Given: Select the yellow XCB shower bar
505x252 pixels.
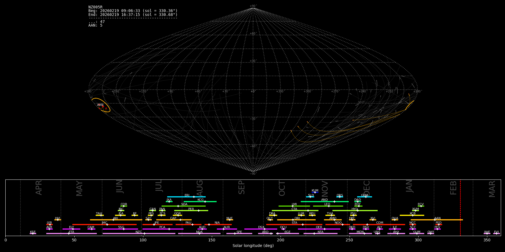Looking at the screenshot, I should click(412, 215).
